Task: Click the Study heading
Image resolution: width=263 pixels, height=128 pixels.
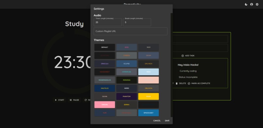Action: point(74,24)
